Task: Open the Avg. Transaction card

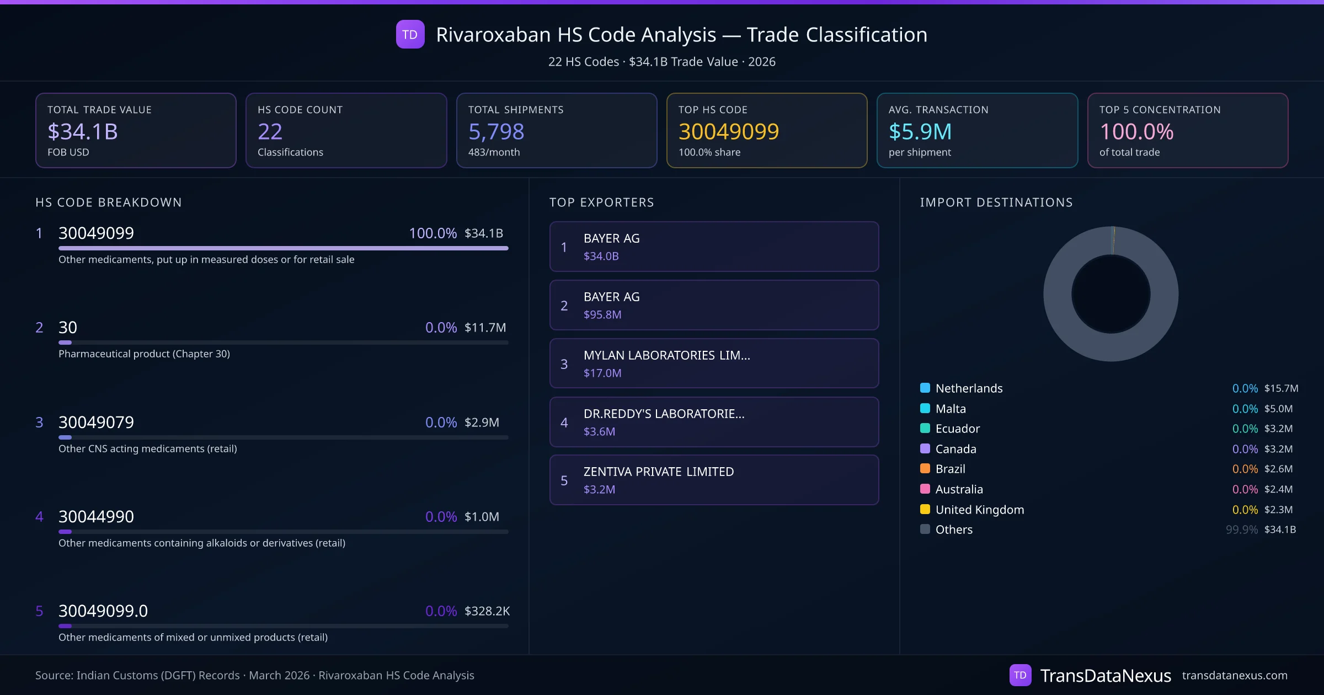Action: (x=977, y=130)
